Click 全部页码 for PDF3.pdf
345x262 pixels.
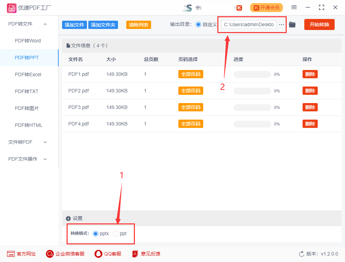(x=191, y=107)
